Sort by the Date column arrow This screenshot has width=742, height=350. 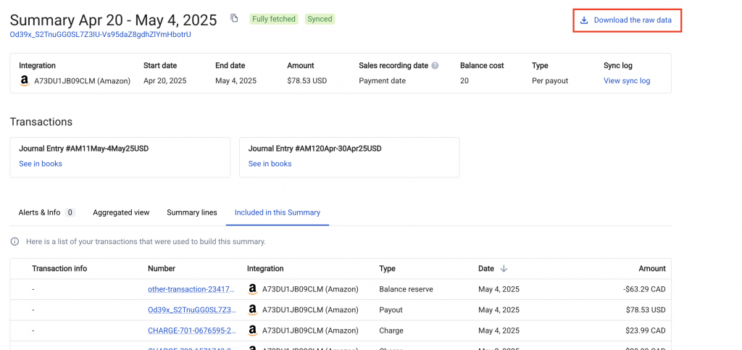pos(504,269)
